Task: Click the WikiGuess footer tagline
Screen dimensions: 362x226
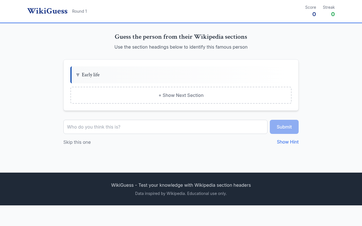Action: pos(181,185)
